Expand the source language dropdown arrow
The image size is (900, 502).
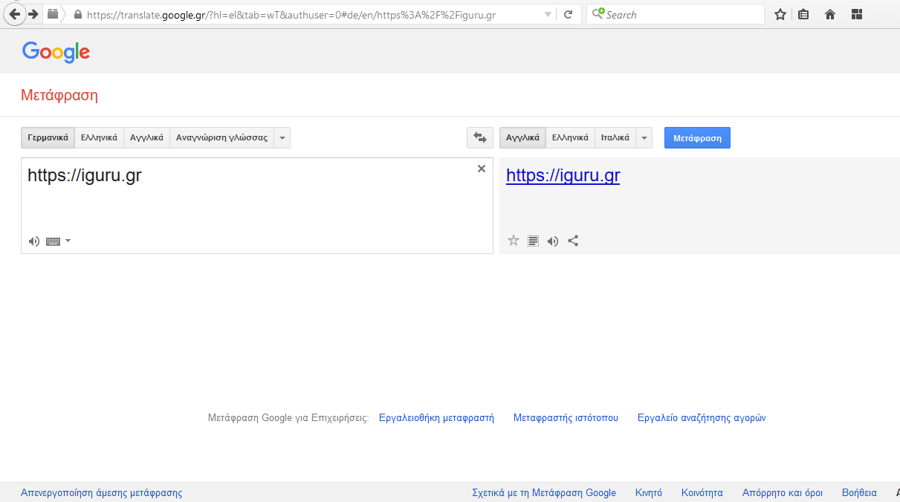click(282, 137)
